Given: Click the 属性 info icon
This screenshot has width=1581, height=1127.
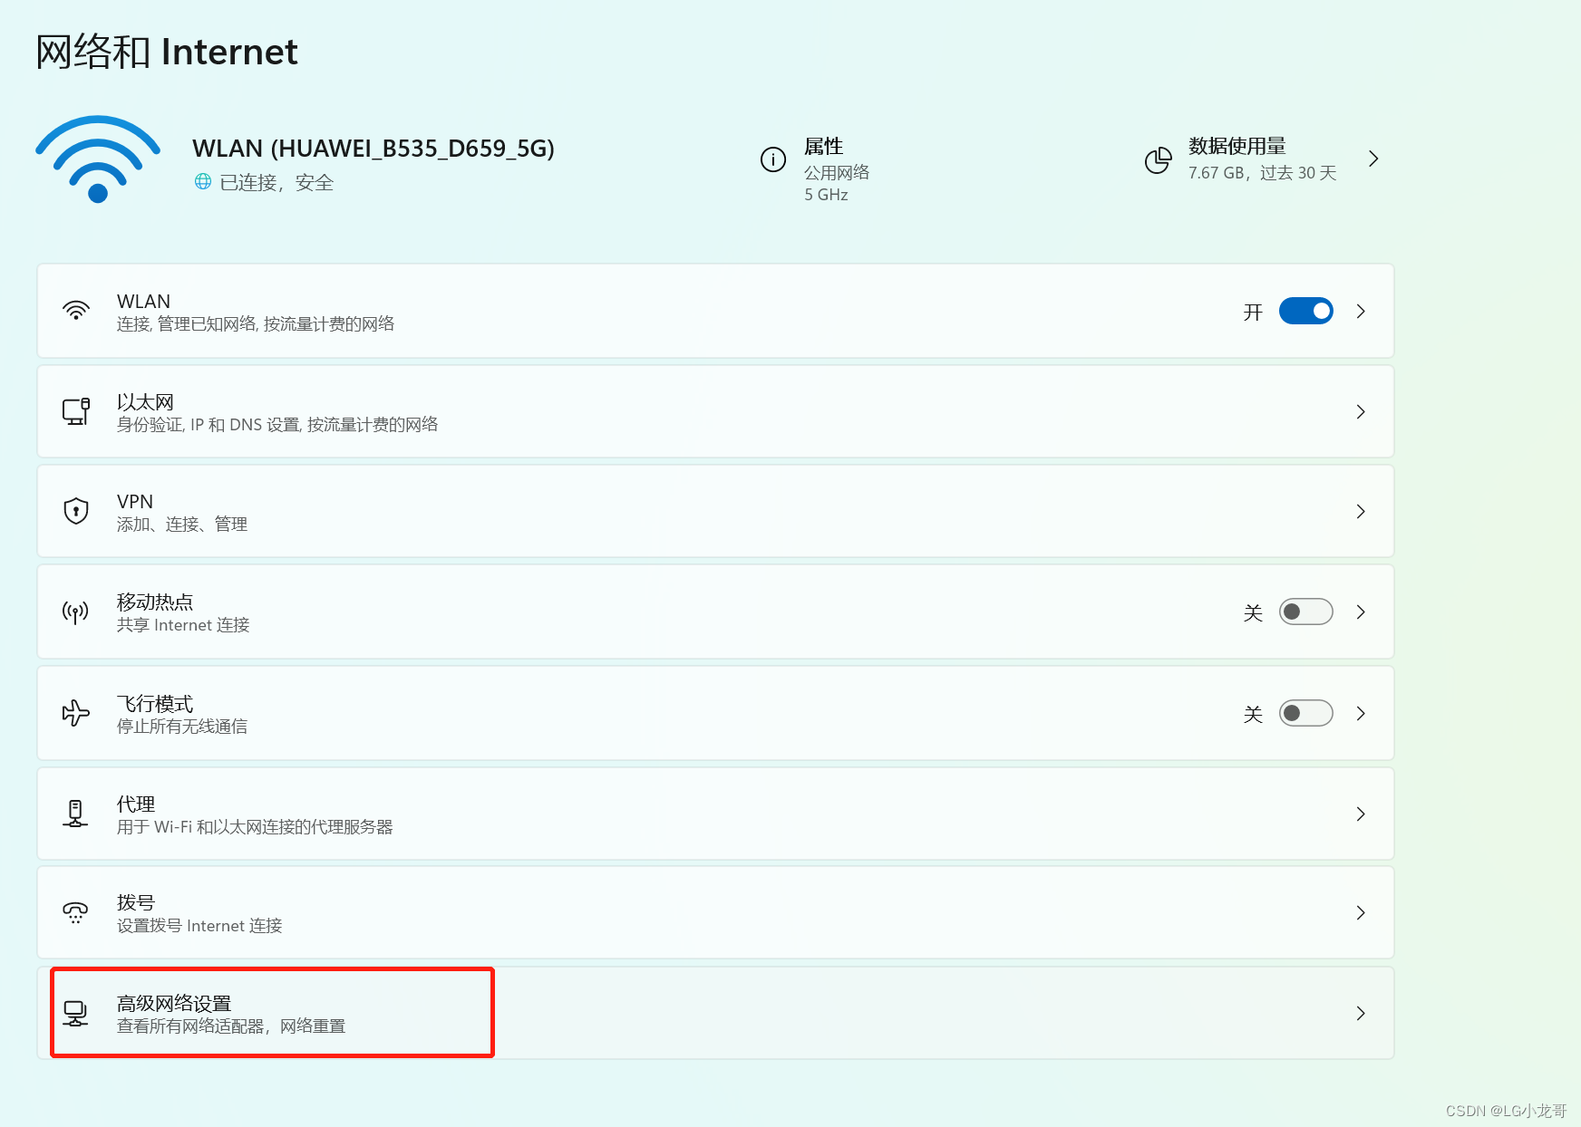Looking at the screenshot, I should pyautogui.click(x=772, y=159).
